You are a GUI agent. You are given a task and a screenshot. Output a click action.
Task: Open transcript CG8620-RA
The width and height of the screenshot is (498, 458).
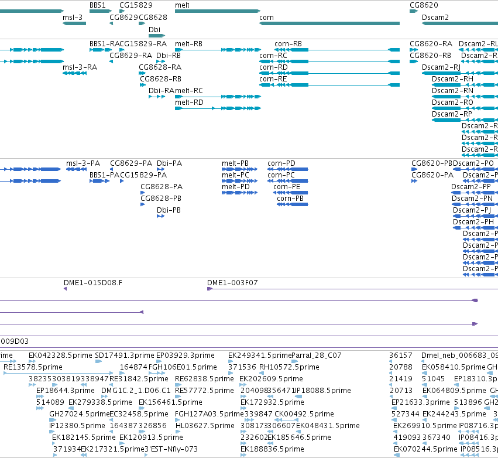point(431,44)
